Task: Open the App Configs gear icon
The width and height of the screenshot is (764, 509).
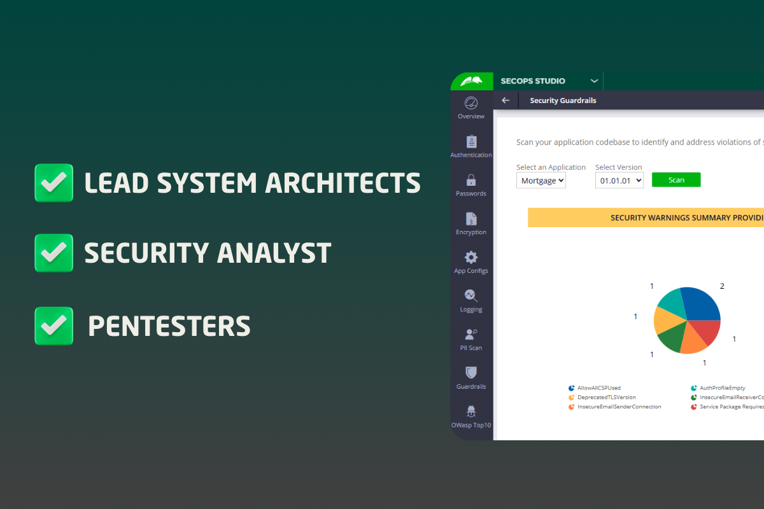Action: [x=471, y=257]
